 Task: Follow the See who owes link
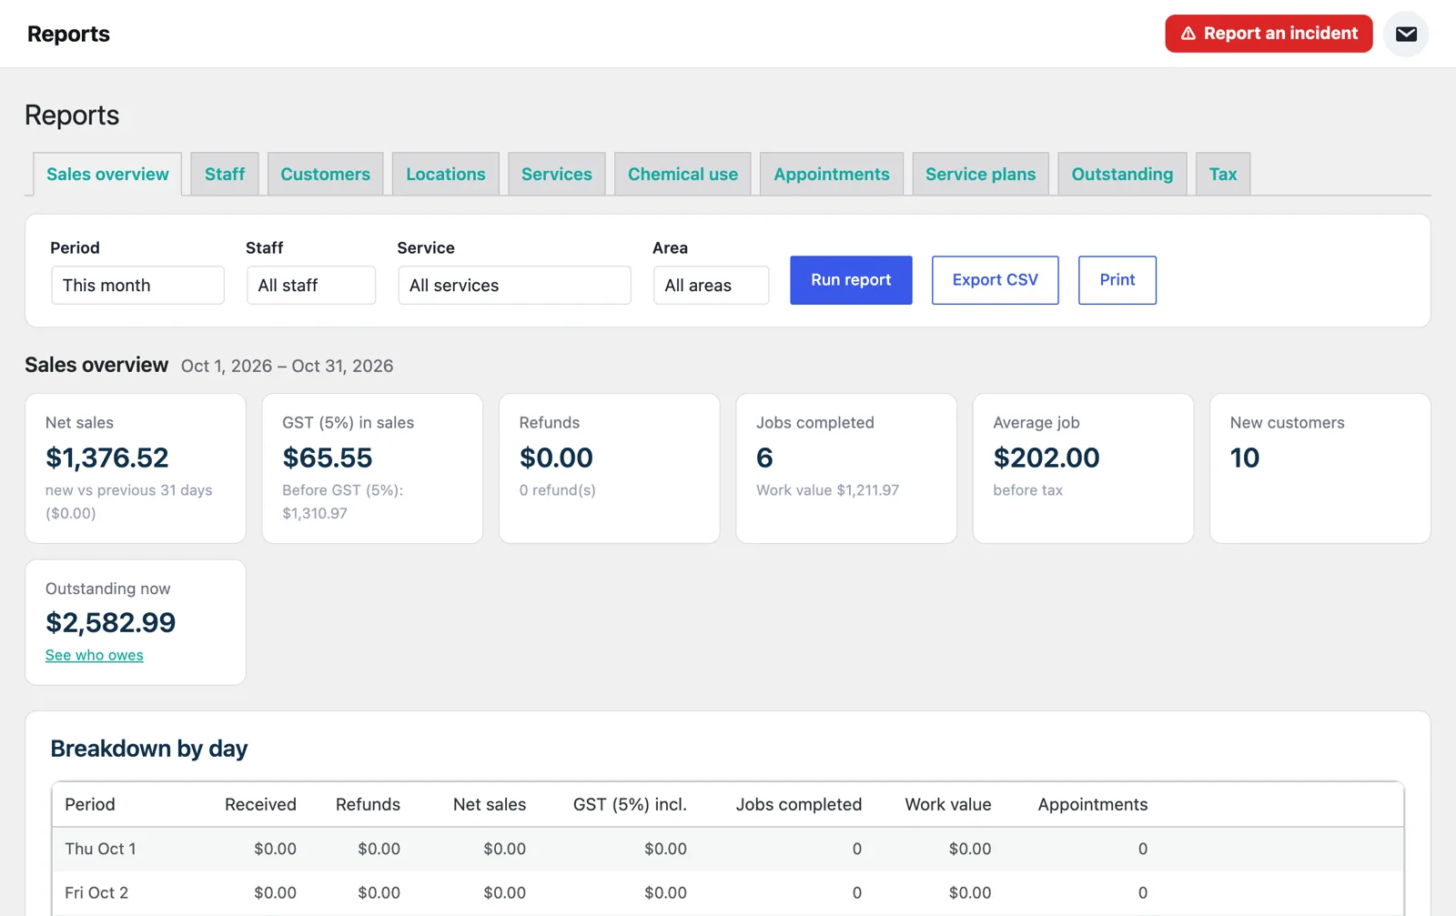coord(95,655)
